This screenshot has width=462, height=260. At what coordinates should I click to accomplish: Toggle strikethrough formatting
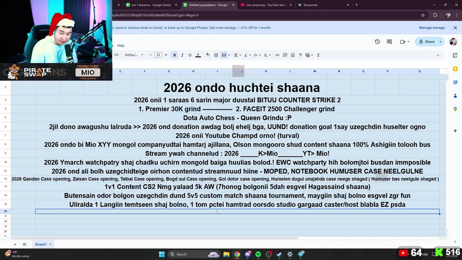[190, 55]
